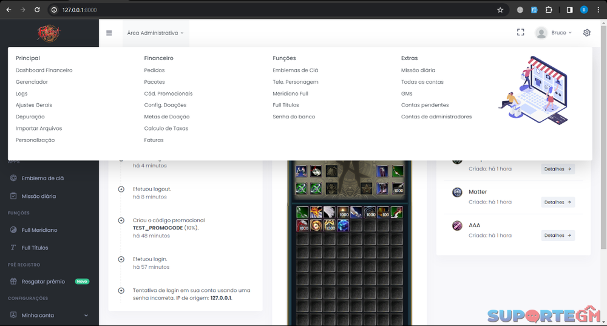607x326 pixels.
Task: Click the Full Meridiano sidebar icon
Action: (x=14, y=230)
